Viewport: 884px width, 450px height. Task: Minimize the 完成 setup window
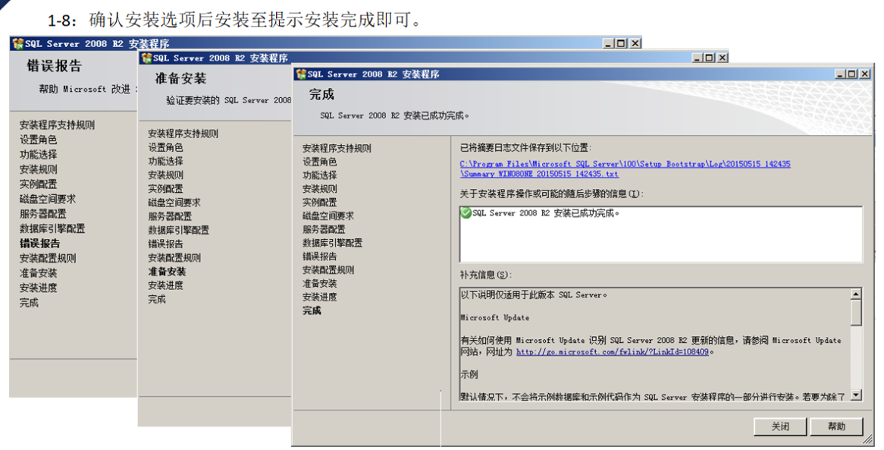[840, 74]
